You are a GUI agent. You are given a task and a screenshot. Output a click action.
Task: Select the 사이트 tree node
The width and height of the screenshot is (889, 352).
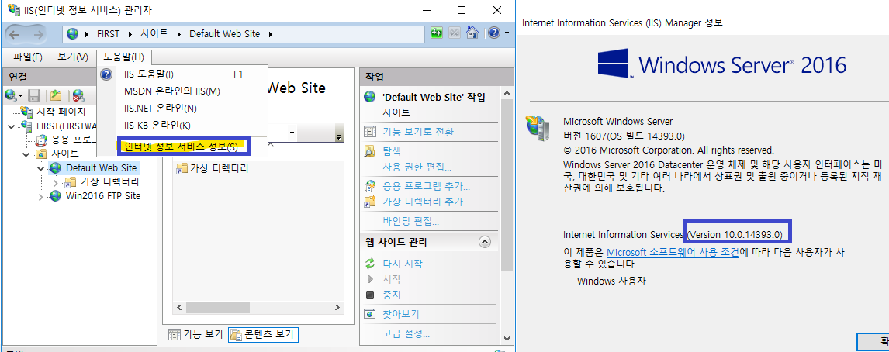pos(65,154)
